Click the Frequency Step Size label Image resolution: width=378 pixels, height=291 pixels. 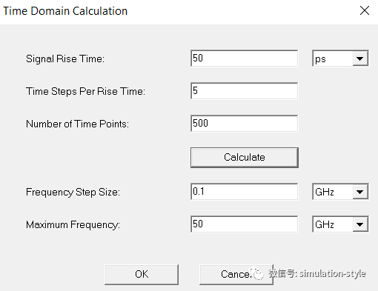[73, 192]
